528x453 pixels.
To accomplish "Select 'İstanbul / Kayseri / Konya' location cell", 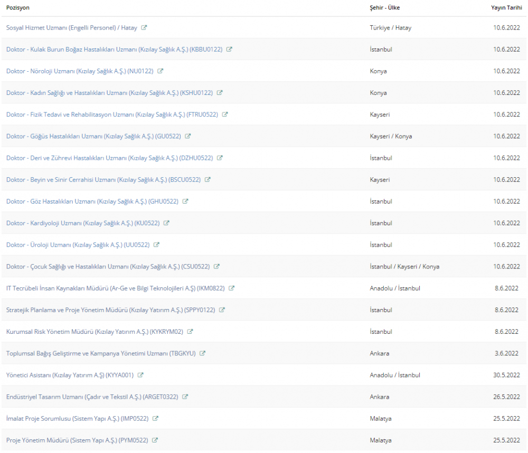I will 404,267.
